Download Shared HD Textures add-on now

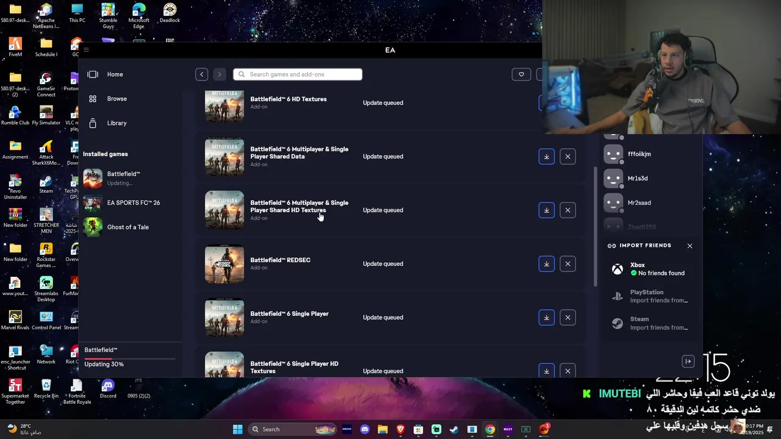547,210
